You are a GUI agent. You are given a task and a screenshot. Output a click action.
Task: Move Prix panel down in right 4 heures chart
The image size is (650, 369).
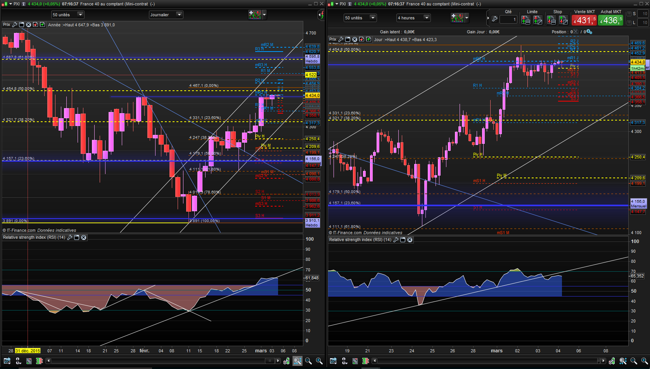pos(361,39)
